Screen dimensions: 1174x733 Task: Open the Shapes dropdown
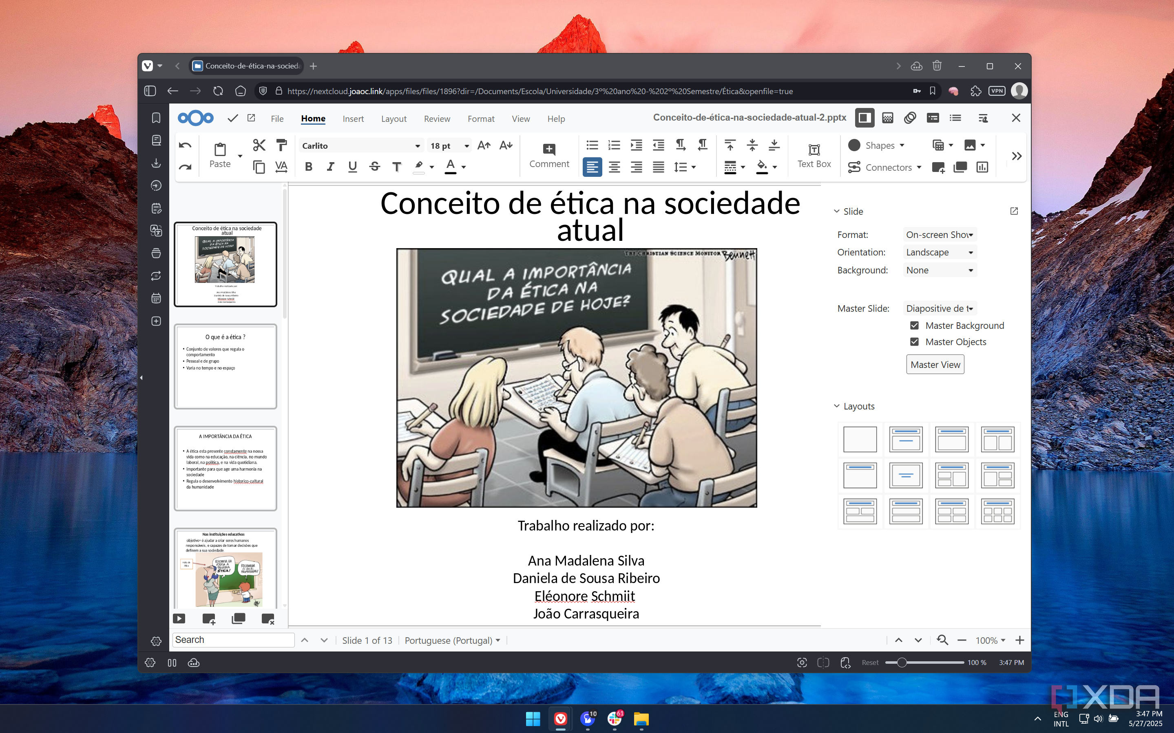pos(877,145)
